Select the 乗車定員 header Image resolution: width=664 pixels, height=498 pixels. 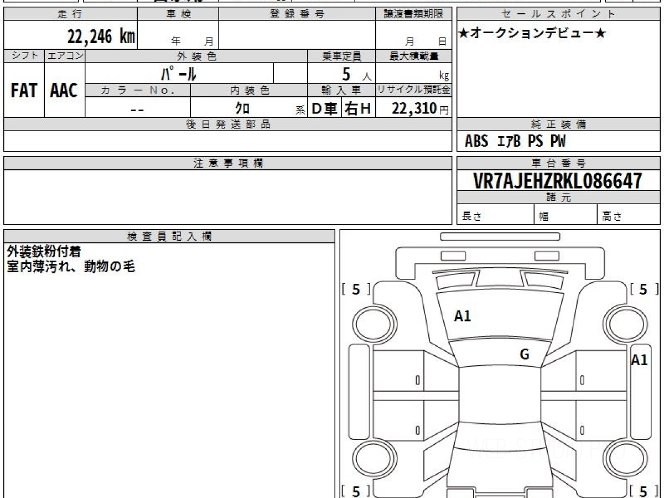[342, 56]
